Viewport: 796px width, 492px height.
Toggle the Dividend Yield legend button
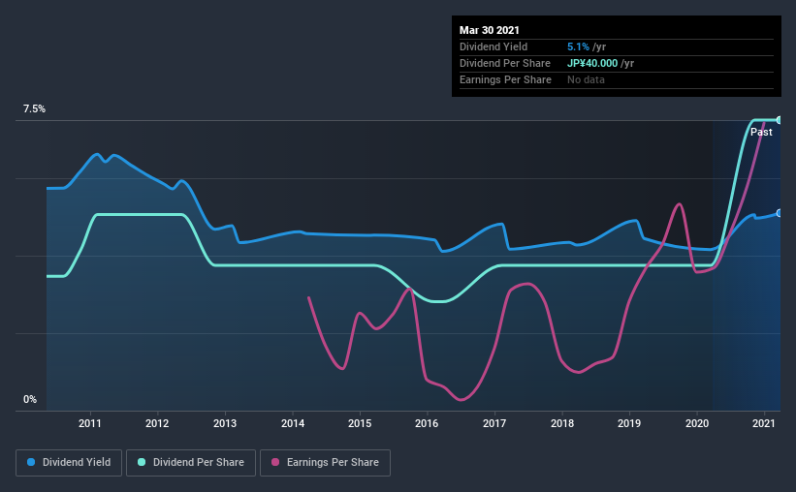69,463
